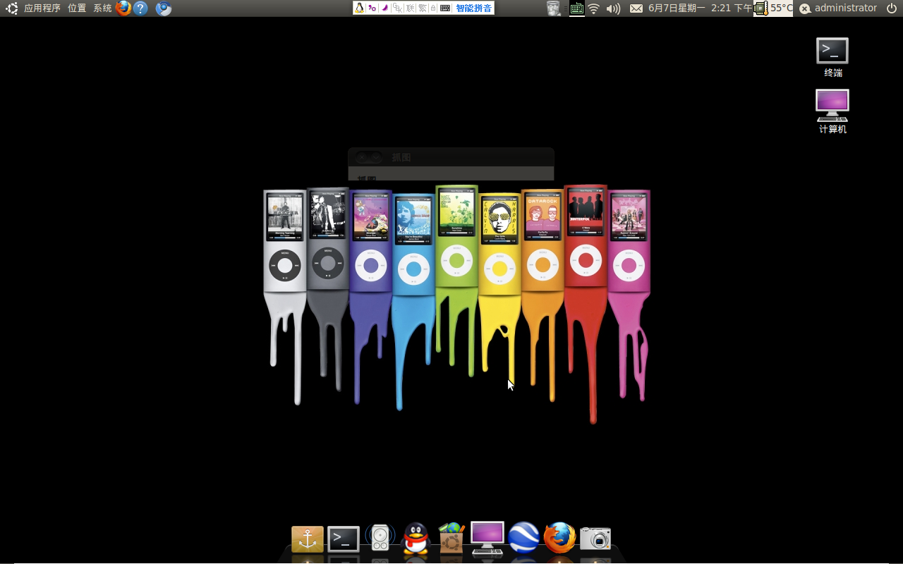Viewport: 903px width, 564px height.
Task: Open the power shutdown menu icon
Action: pos(892,8)
